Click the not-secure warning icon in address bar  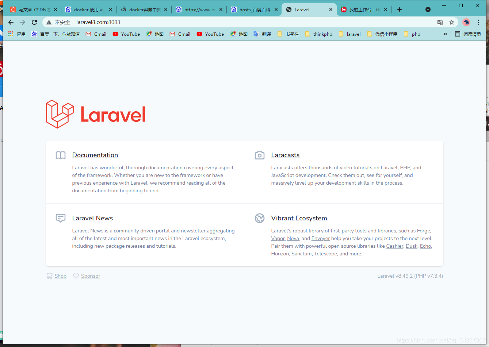(49, 22)
